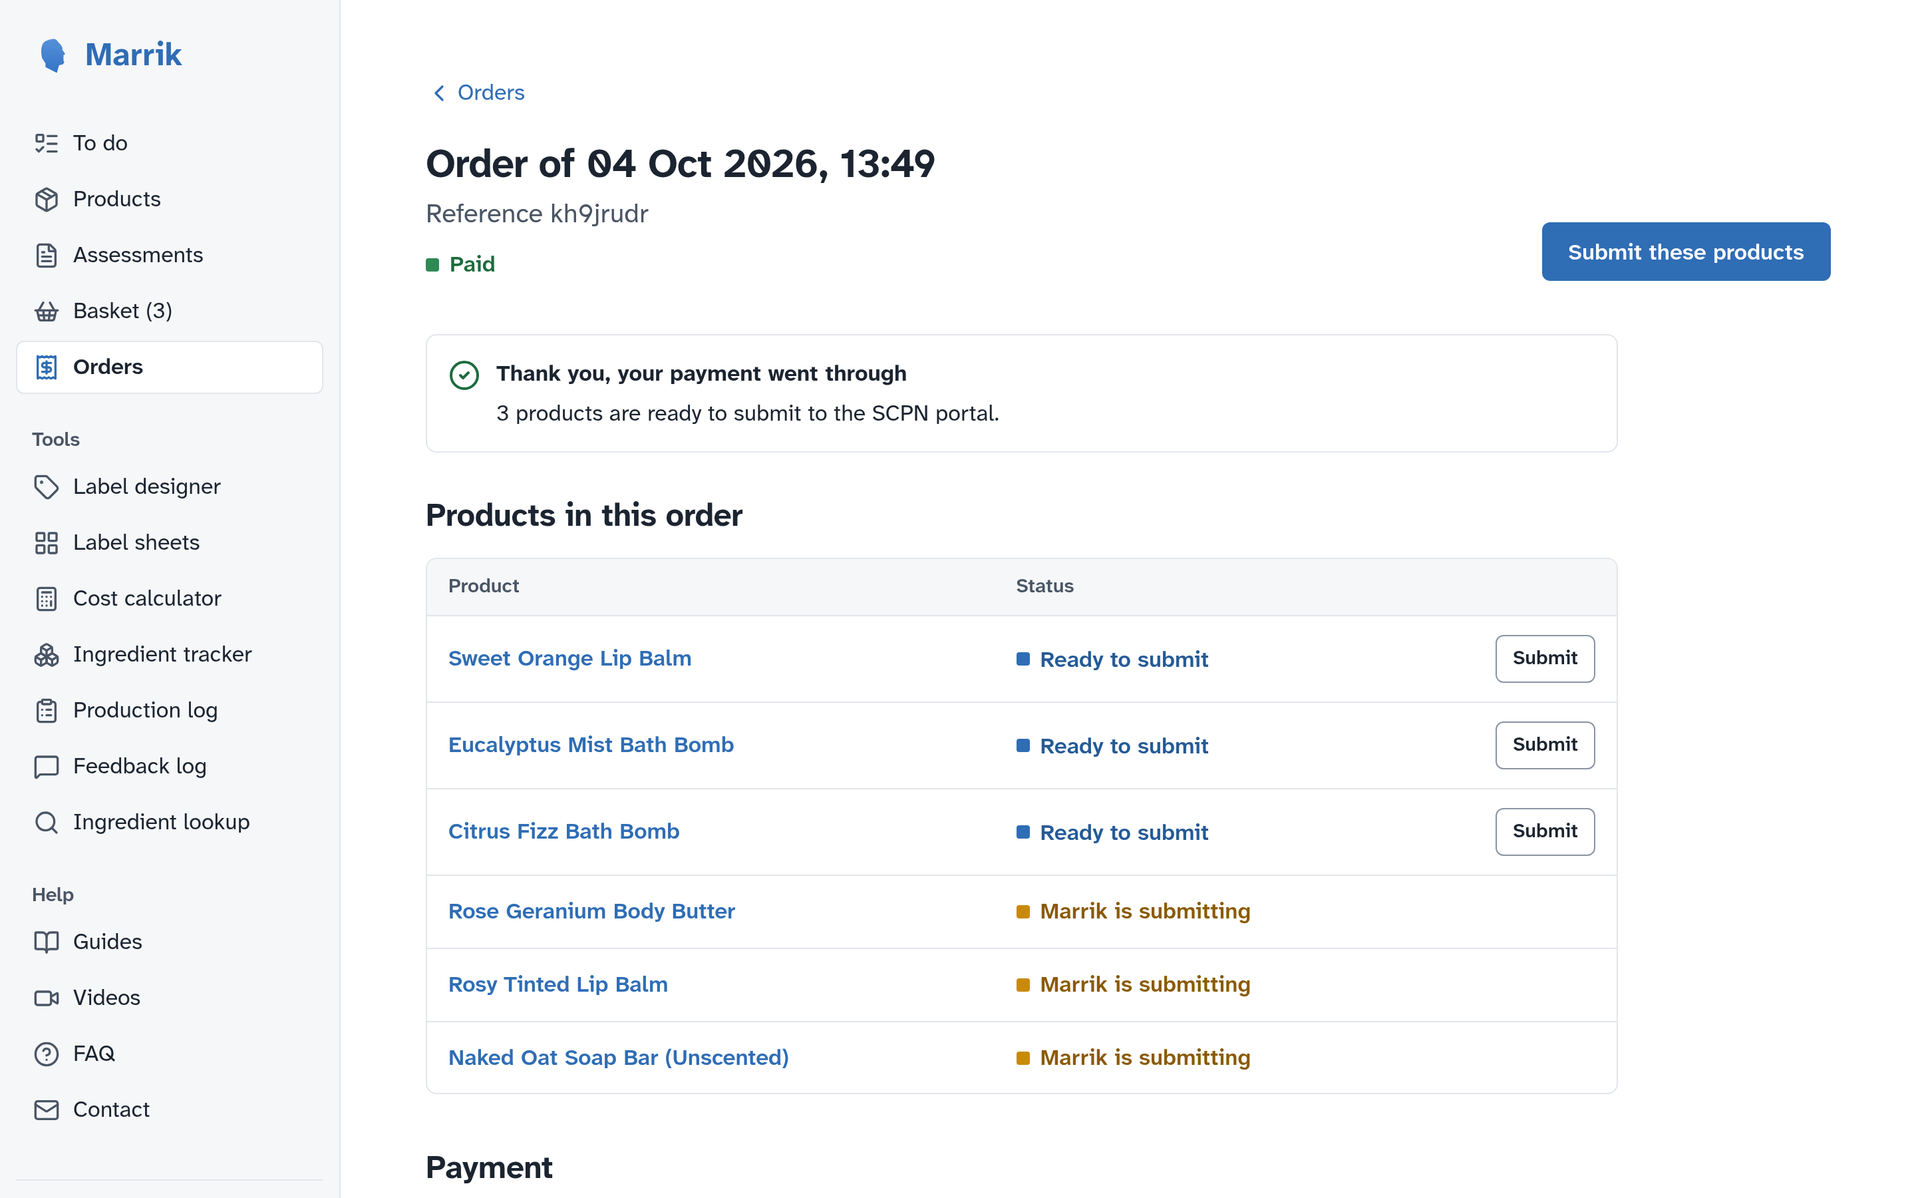Open the Feedback log

click(x=170, y=767)
